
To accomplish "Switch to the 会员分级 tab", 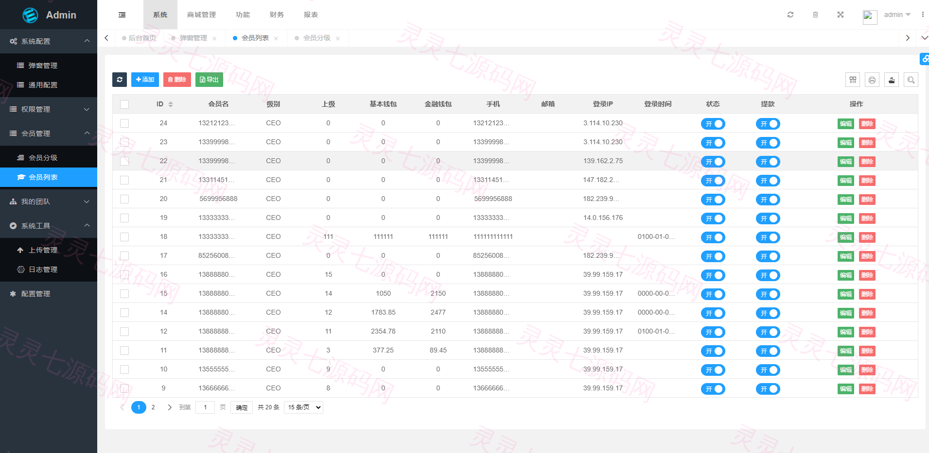I will 316,38.
